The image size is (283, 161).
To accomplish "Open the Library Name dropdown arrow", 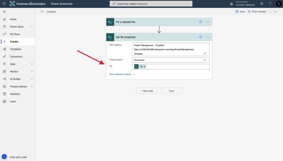I will pos(205,60).
